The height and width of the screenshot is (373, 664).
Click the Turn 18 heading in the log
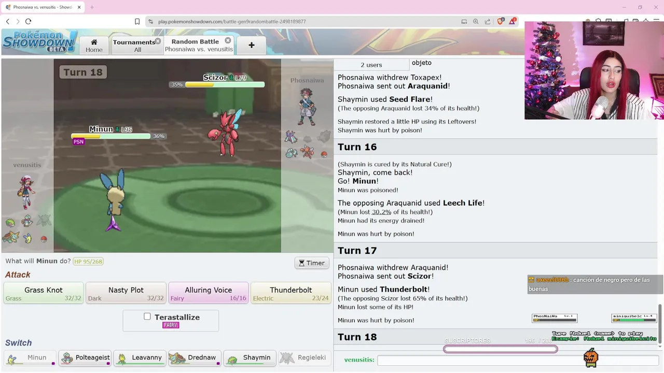point(357,337)
